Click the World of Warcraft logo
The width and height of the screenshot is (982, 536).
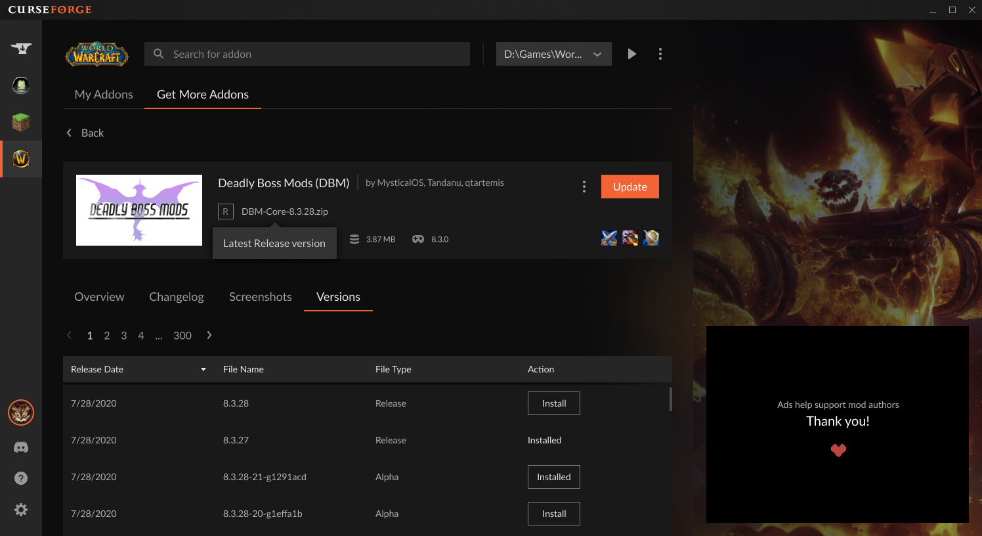97,54
